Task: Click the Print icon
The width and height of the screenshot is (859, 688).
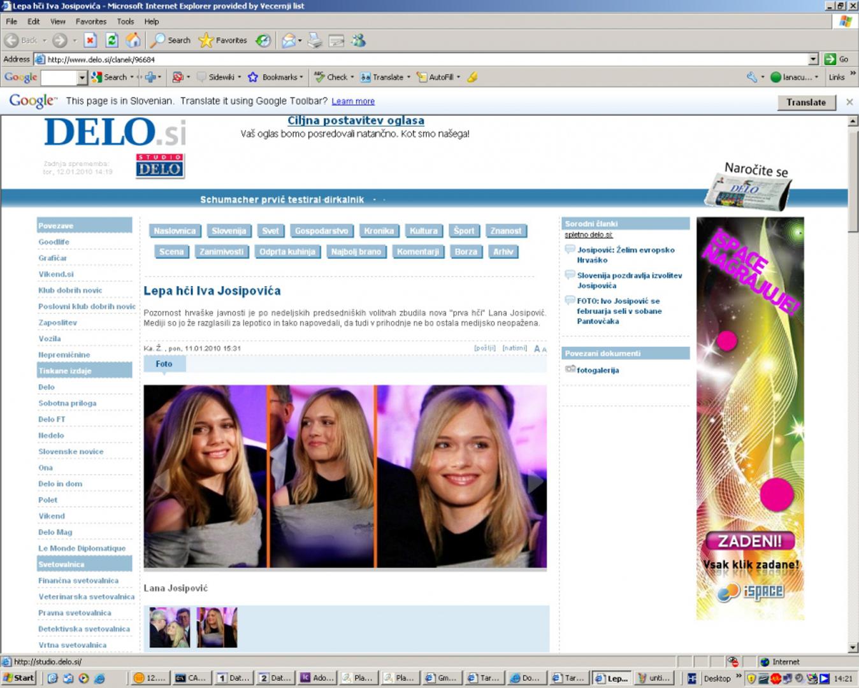Action: [x=315, y=41]
